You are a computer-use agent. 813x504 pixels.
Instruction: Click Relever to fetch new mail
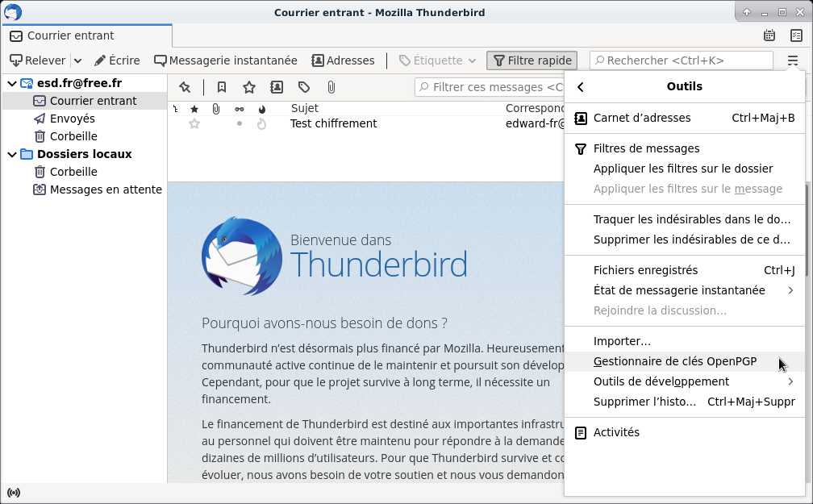[38, 60]
